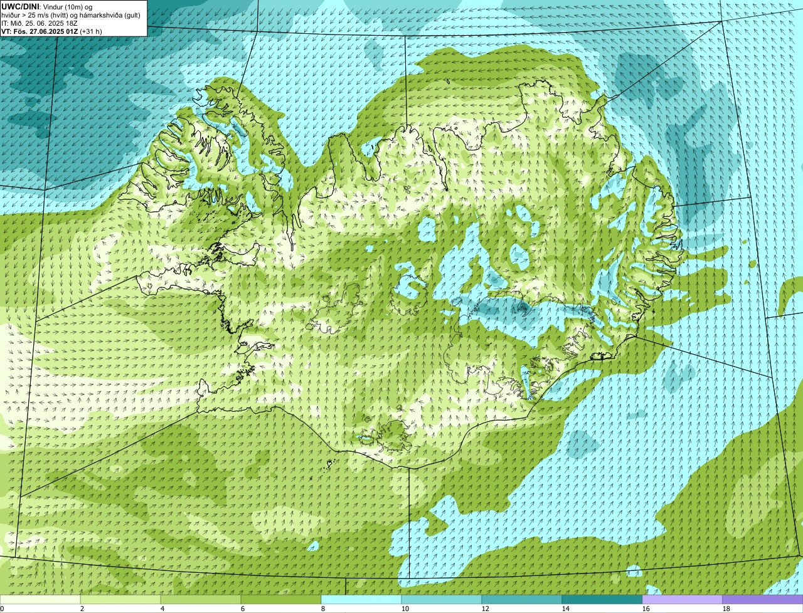Click the legend scale label "18"
Screen dimensions: 803x613
pos(726,609)
